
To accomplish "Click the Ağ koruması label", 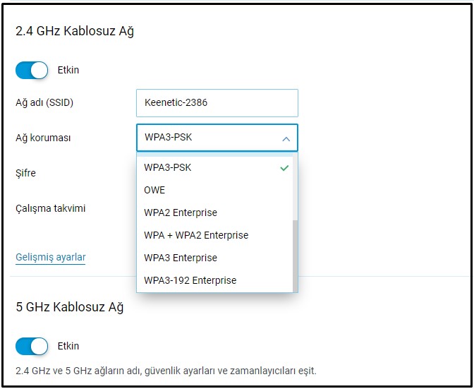I will 43,138.
